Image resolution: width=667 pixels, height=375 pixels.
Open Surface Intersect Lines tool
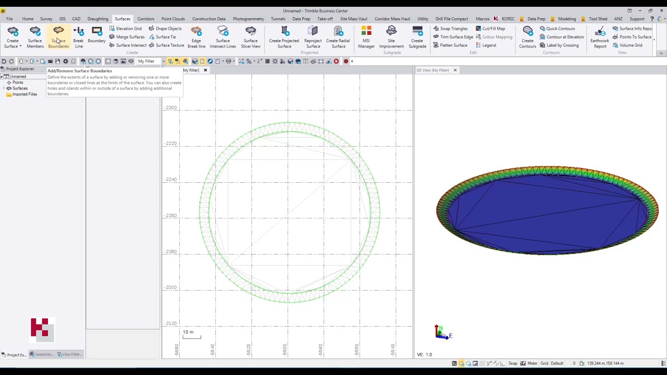(x=223, y=37)
